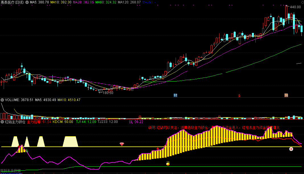
Task: Click the 用到未来数据 notice text
Action: pyautogui.click(x=11, y=171)
